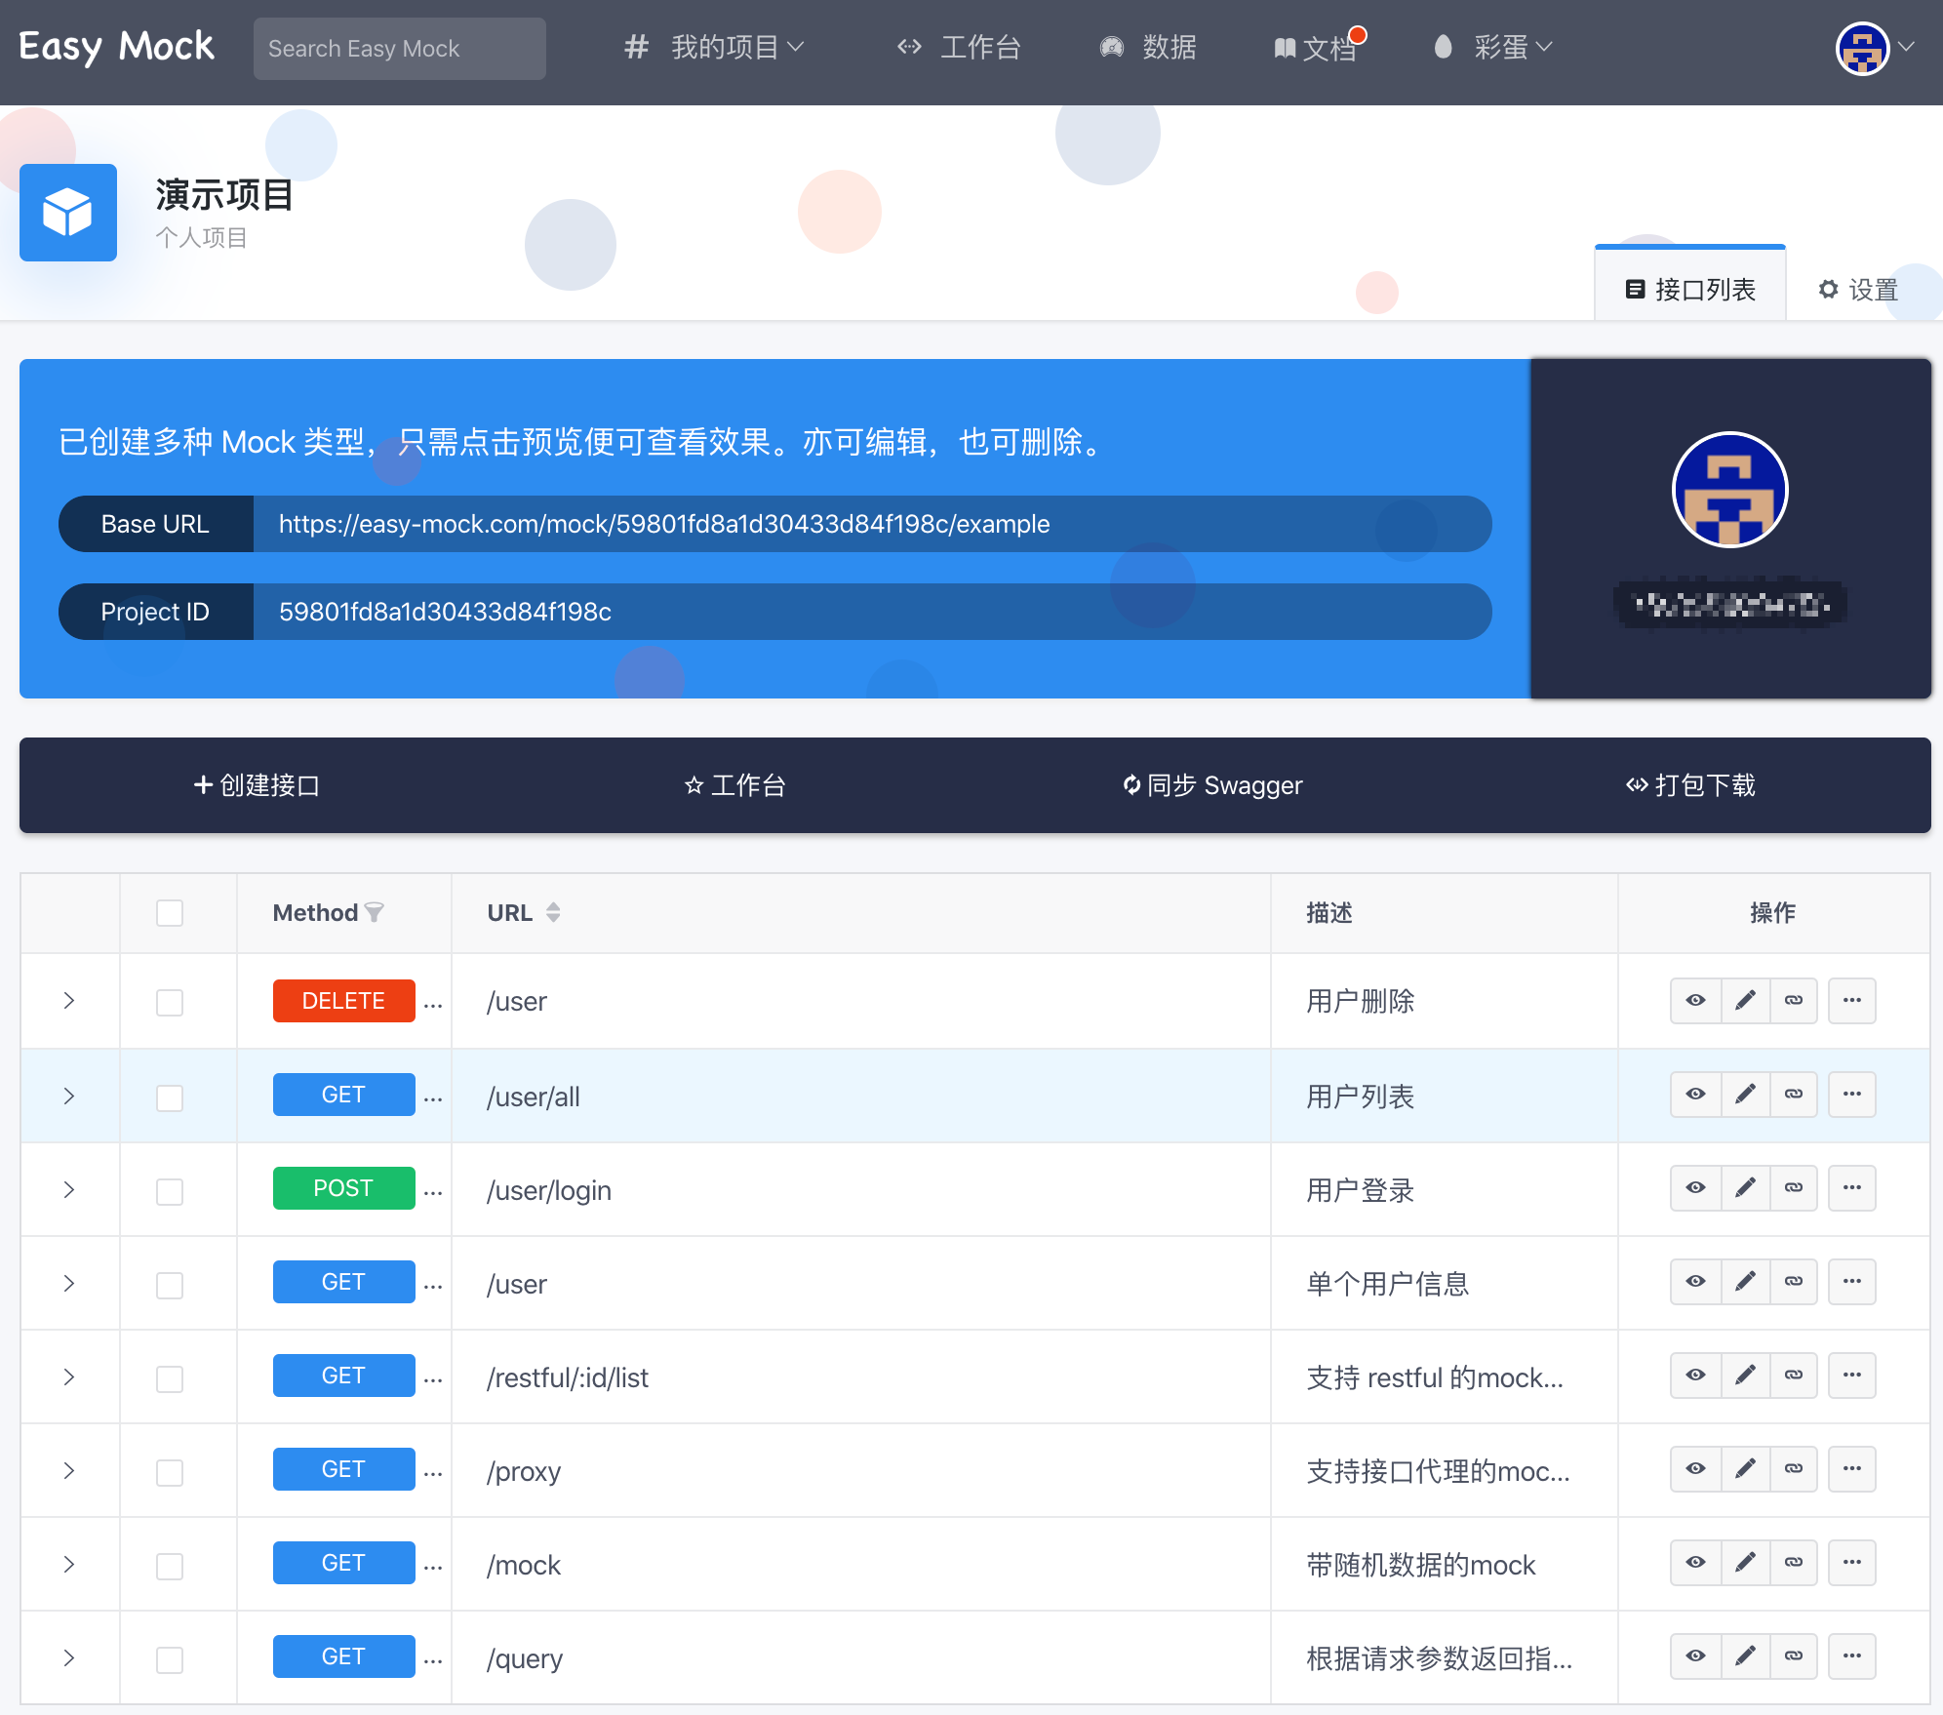Image resolution: width=1943 pixels, height=1715 pixels.
Task: Click 创建接口 to create an interface
Action: [x=258, y=785]
